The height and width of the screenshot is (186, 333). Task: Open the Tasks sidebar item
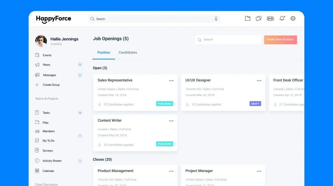point(46,113)
